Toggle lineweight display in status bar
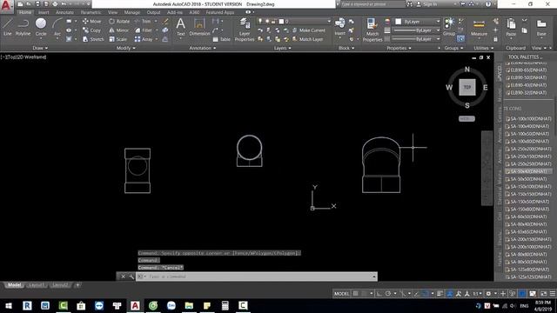Screen dimensions: 557x313 pyautogui.click(x=440, y=294)
